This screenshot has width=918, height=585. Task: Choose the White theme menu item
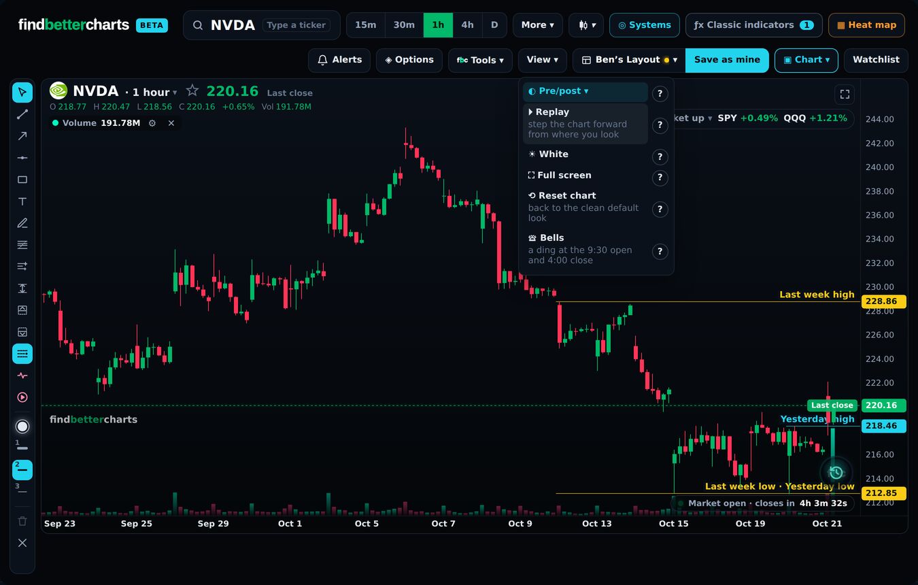[x=585, y=154]
